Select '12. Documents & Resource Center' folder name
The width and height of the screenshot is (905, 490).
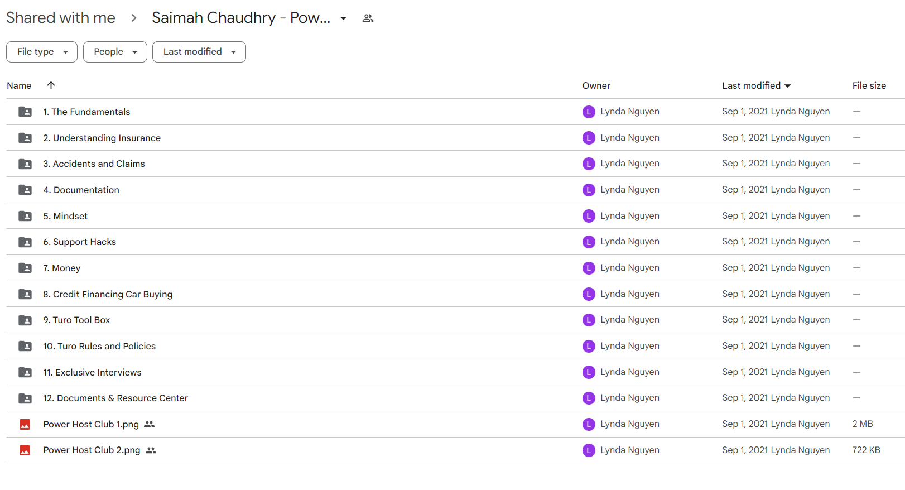point(115,398)
